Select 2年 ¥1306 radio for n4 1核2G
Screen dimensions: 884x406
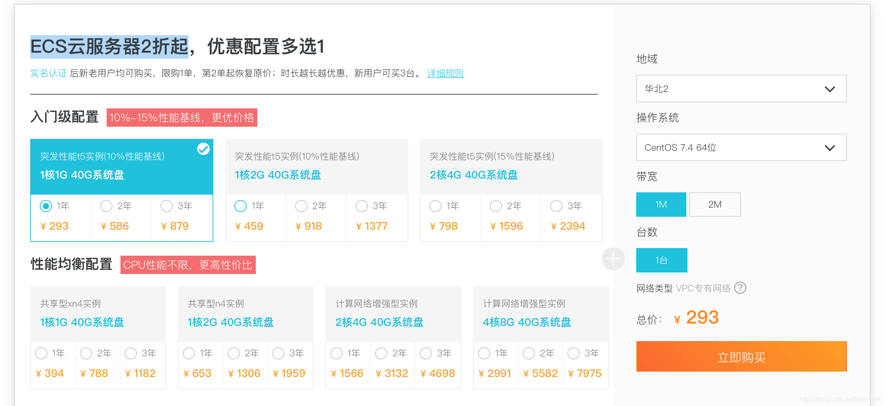(x=234, y=353)
